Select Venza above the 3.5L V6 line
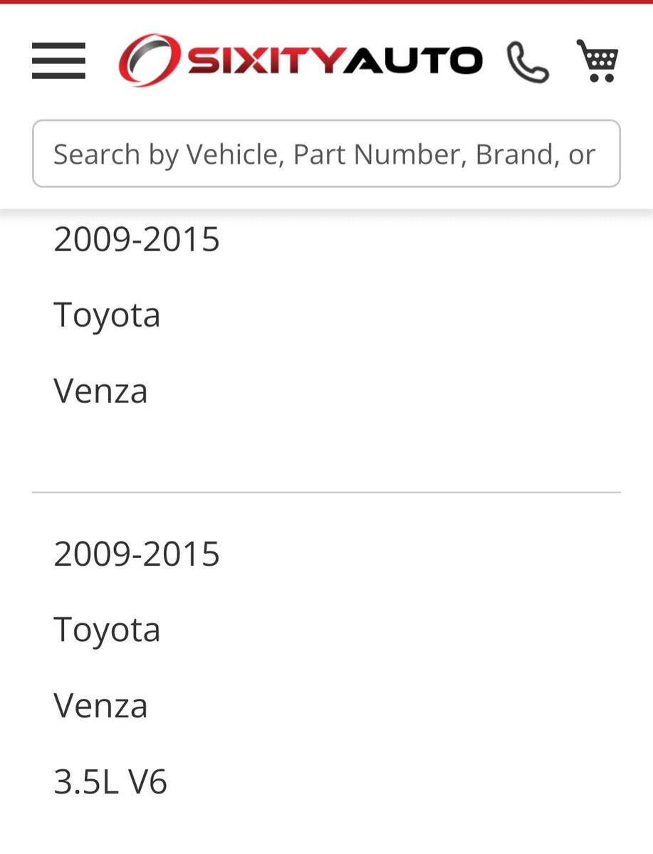Viewport: 653px width, 854px height. [100, 705]
